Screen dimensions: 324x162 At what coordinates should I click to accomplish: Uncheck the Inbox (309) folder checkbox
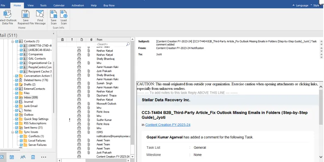coord(17,97)
